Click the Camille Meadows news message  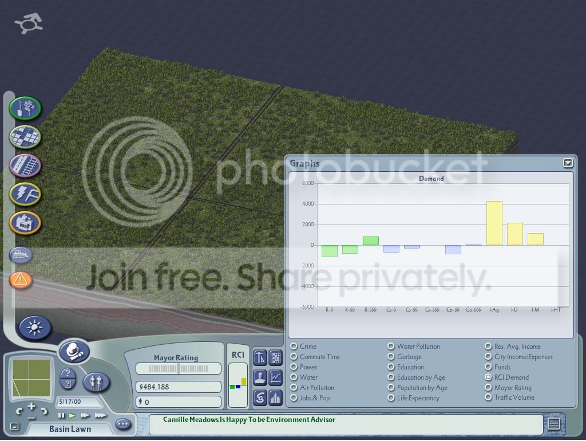pyautogui.click(x=249, y=420)
